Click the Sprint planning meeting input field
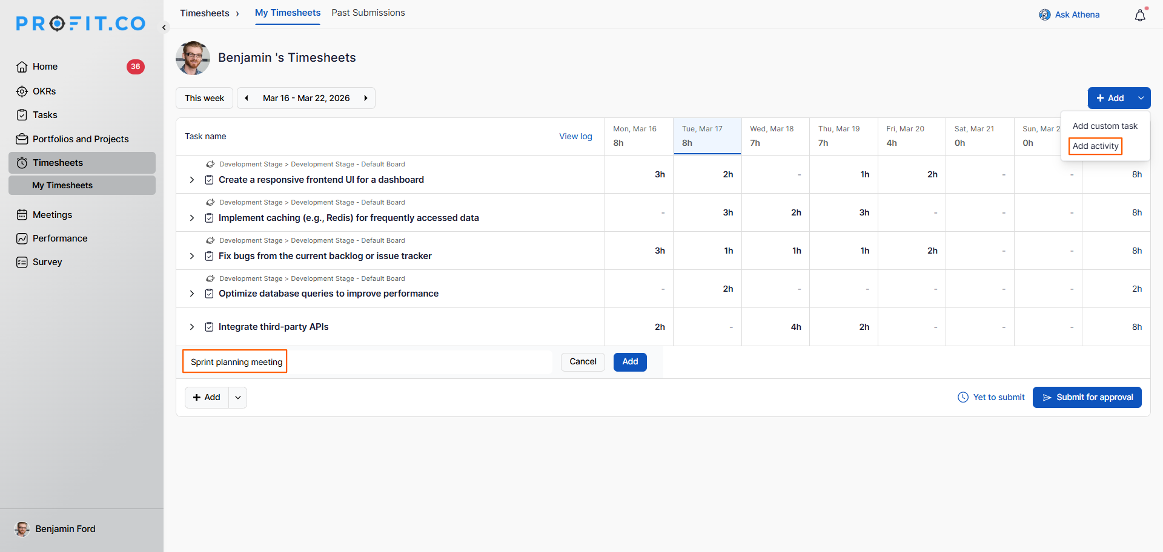The height and width of the screenshot is (552, 1163). coord(367,362)
